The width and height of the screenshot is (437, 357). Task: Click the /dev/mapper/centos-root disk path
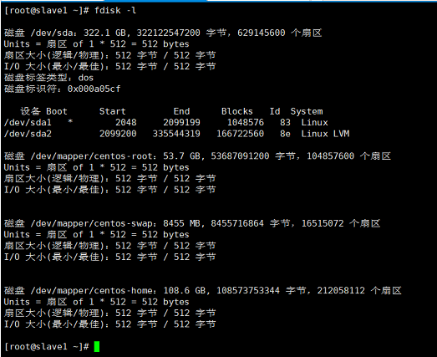[92, 156]
